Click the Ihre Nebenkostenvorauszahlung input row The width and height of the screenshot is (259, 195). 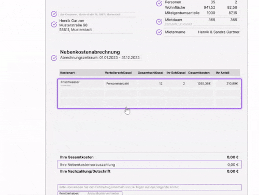[149, 164]
